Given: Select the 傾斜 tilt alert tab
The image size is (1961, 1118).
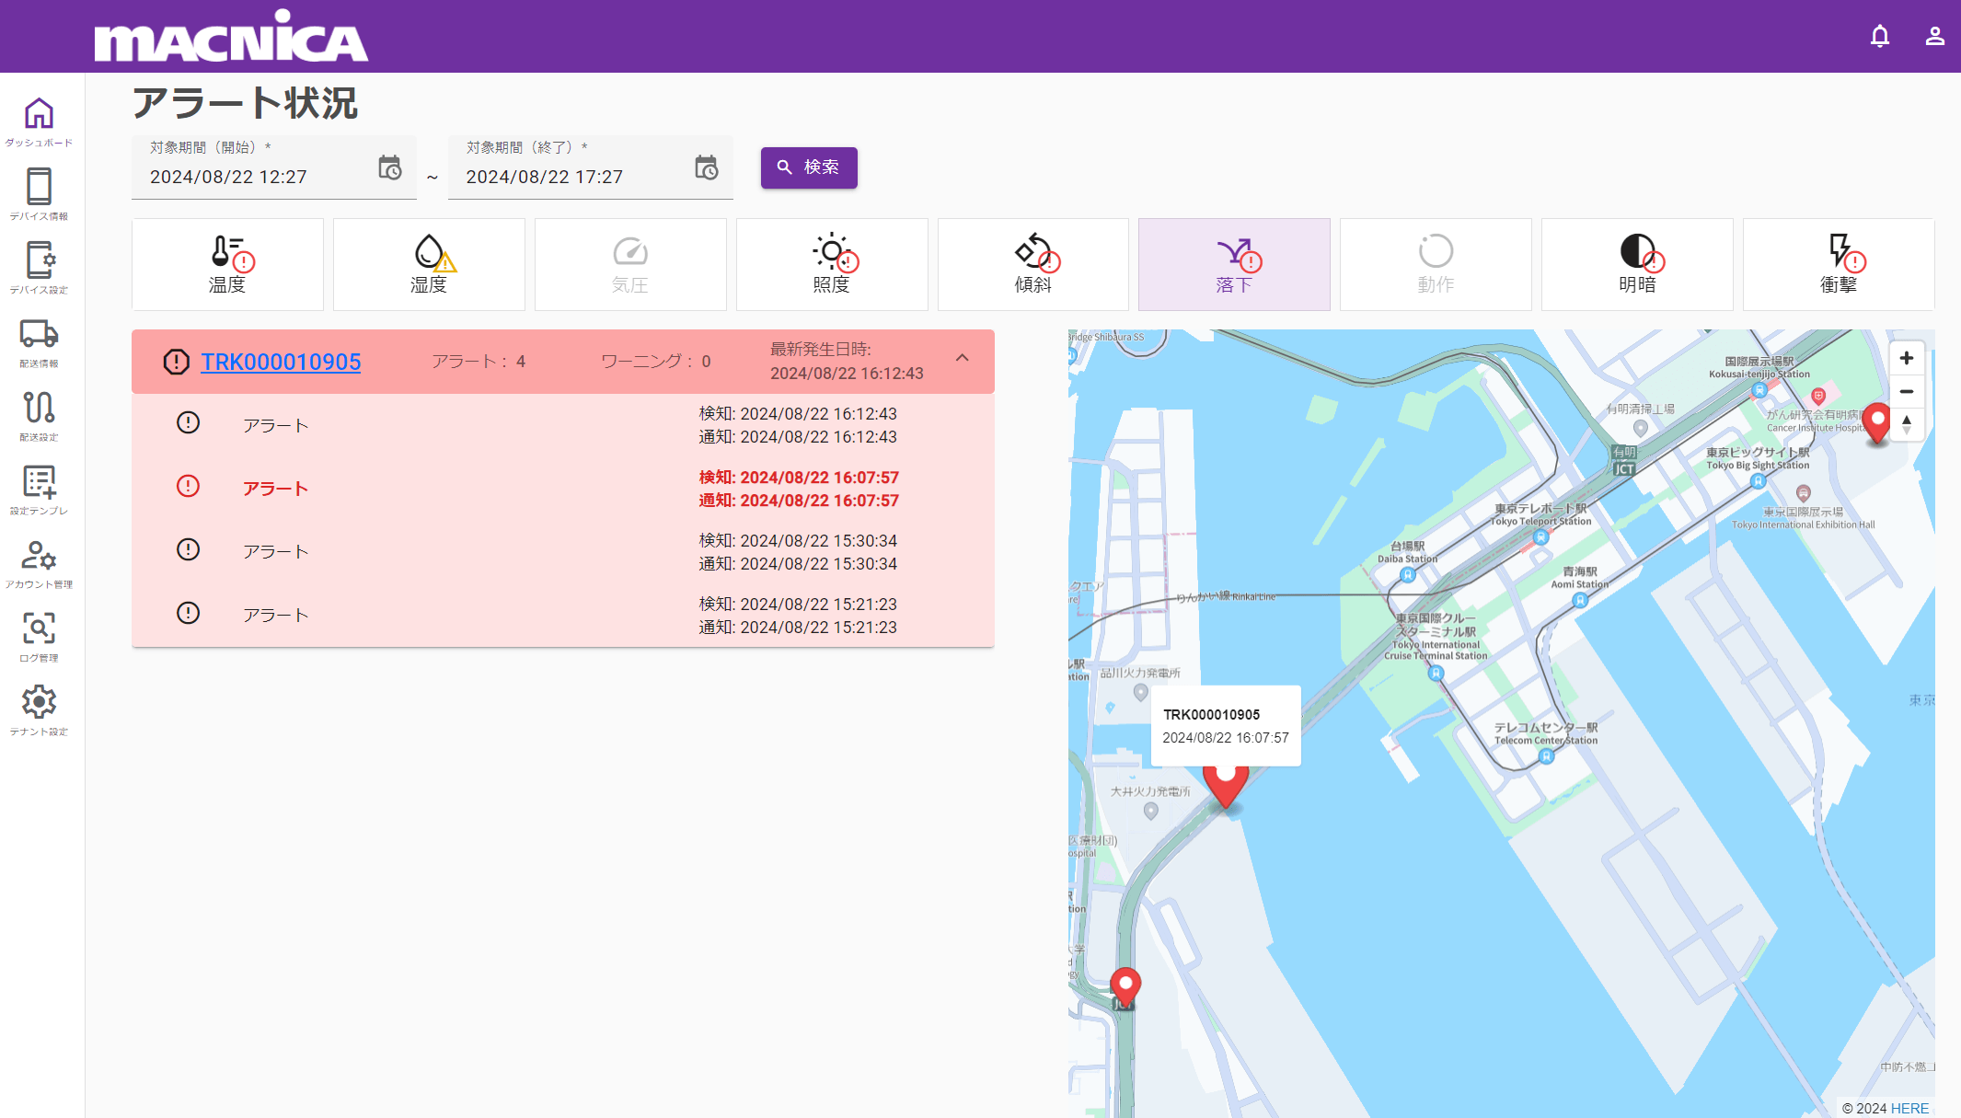Looking at the screenshot, I should [x=1032, y=265].
